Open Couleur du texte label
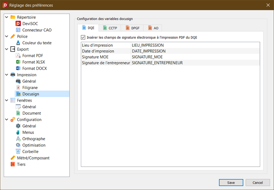The width and height of the screenshot is (274, 190). [37, 43]
